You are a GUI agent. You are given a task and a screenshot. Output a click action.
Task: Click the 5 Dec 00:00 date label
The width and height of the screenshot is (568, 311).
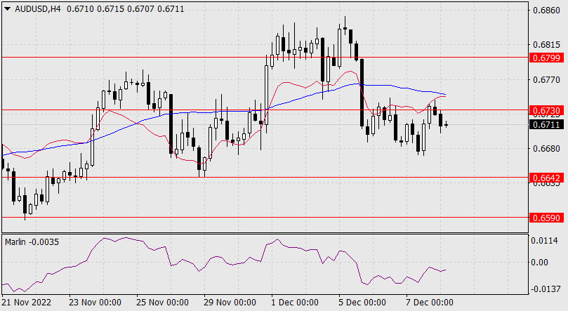point(362,303)
